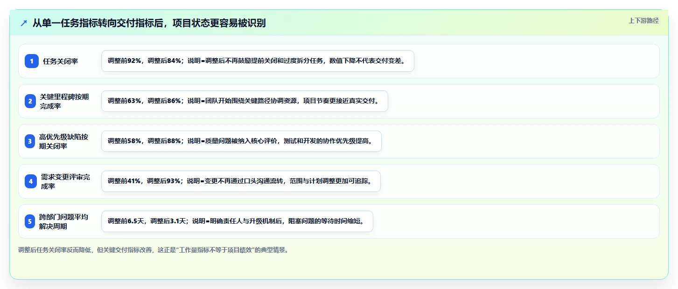Select the 跨部门问题平均解决周期 label
Screen dimensions: 678x289
tap(64, 221)
